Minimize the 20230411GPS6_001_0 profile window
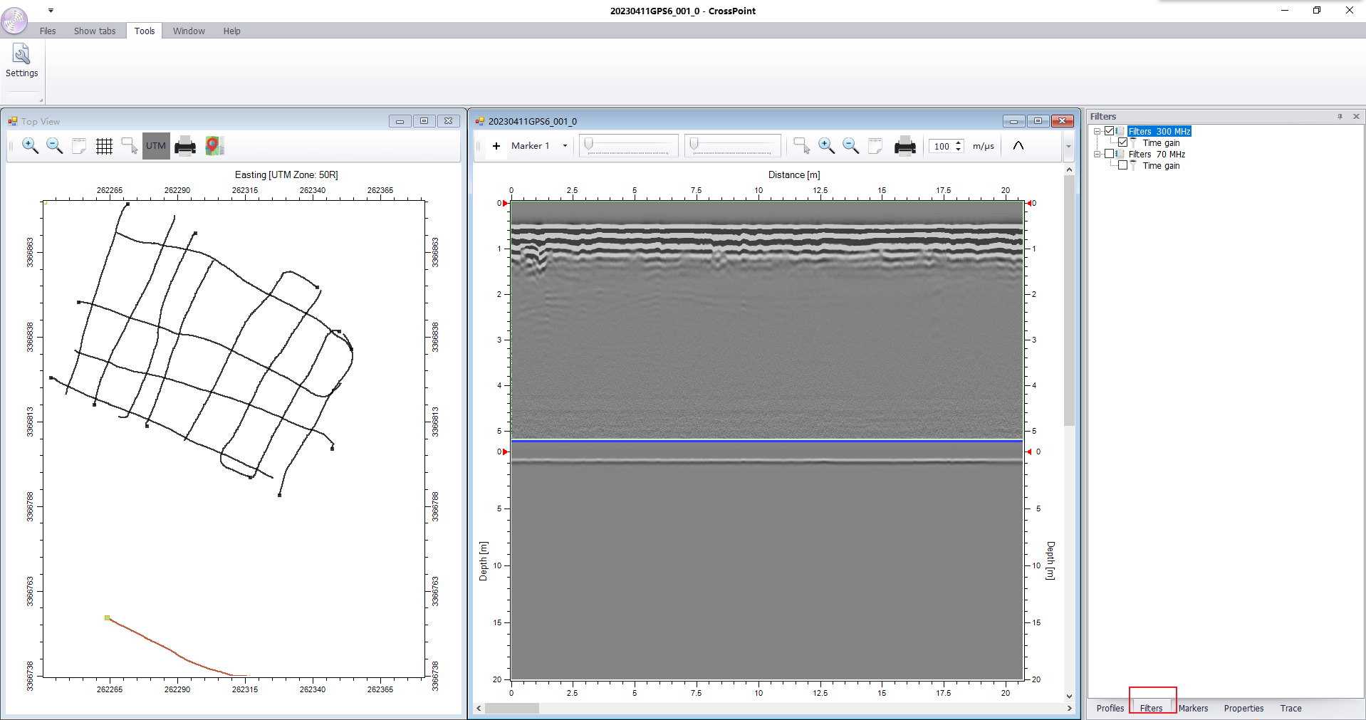Image resolution: width=1366 pixels, height=720 pixels. pos(1013,121)
